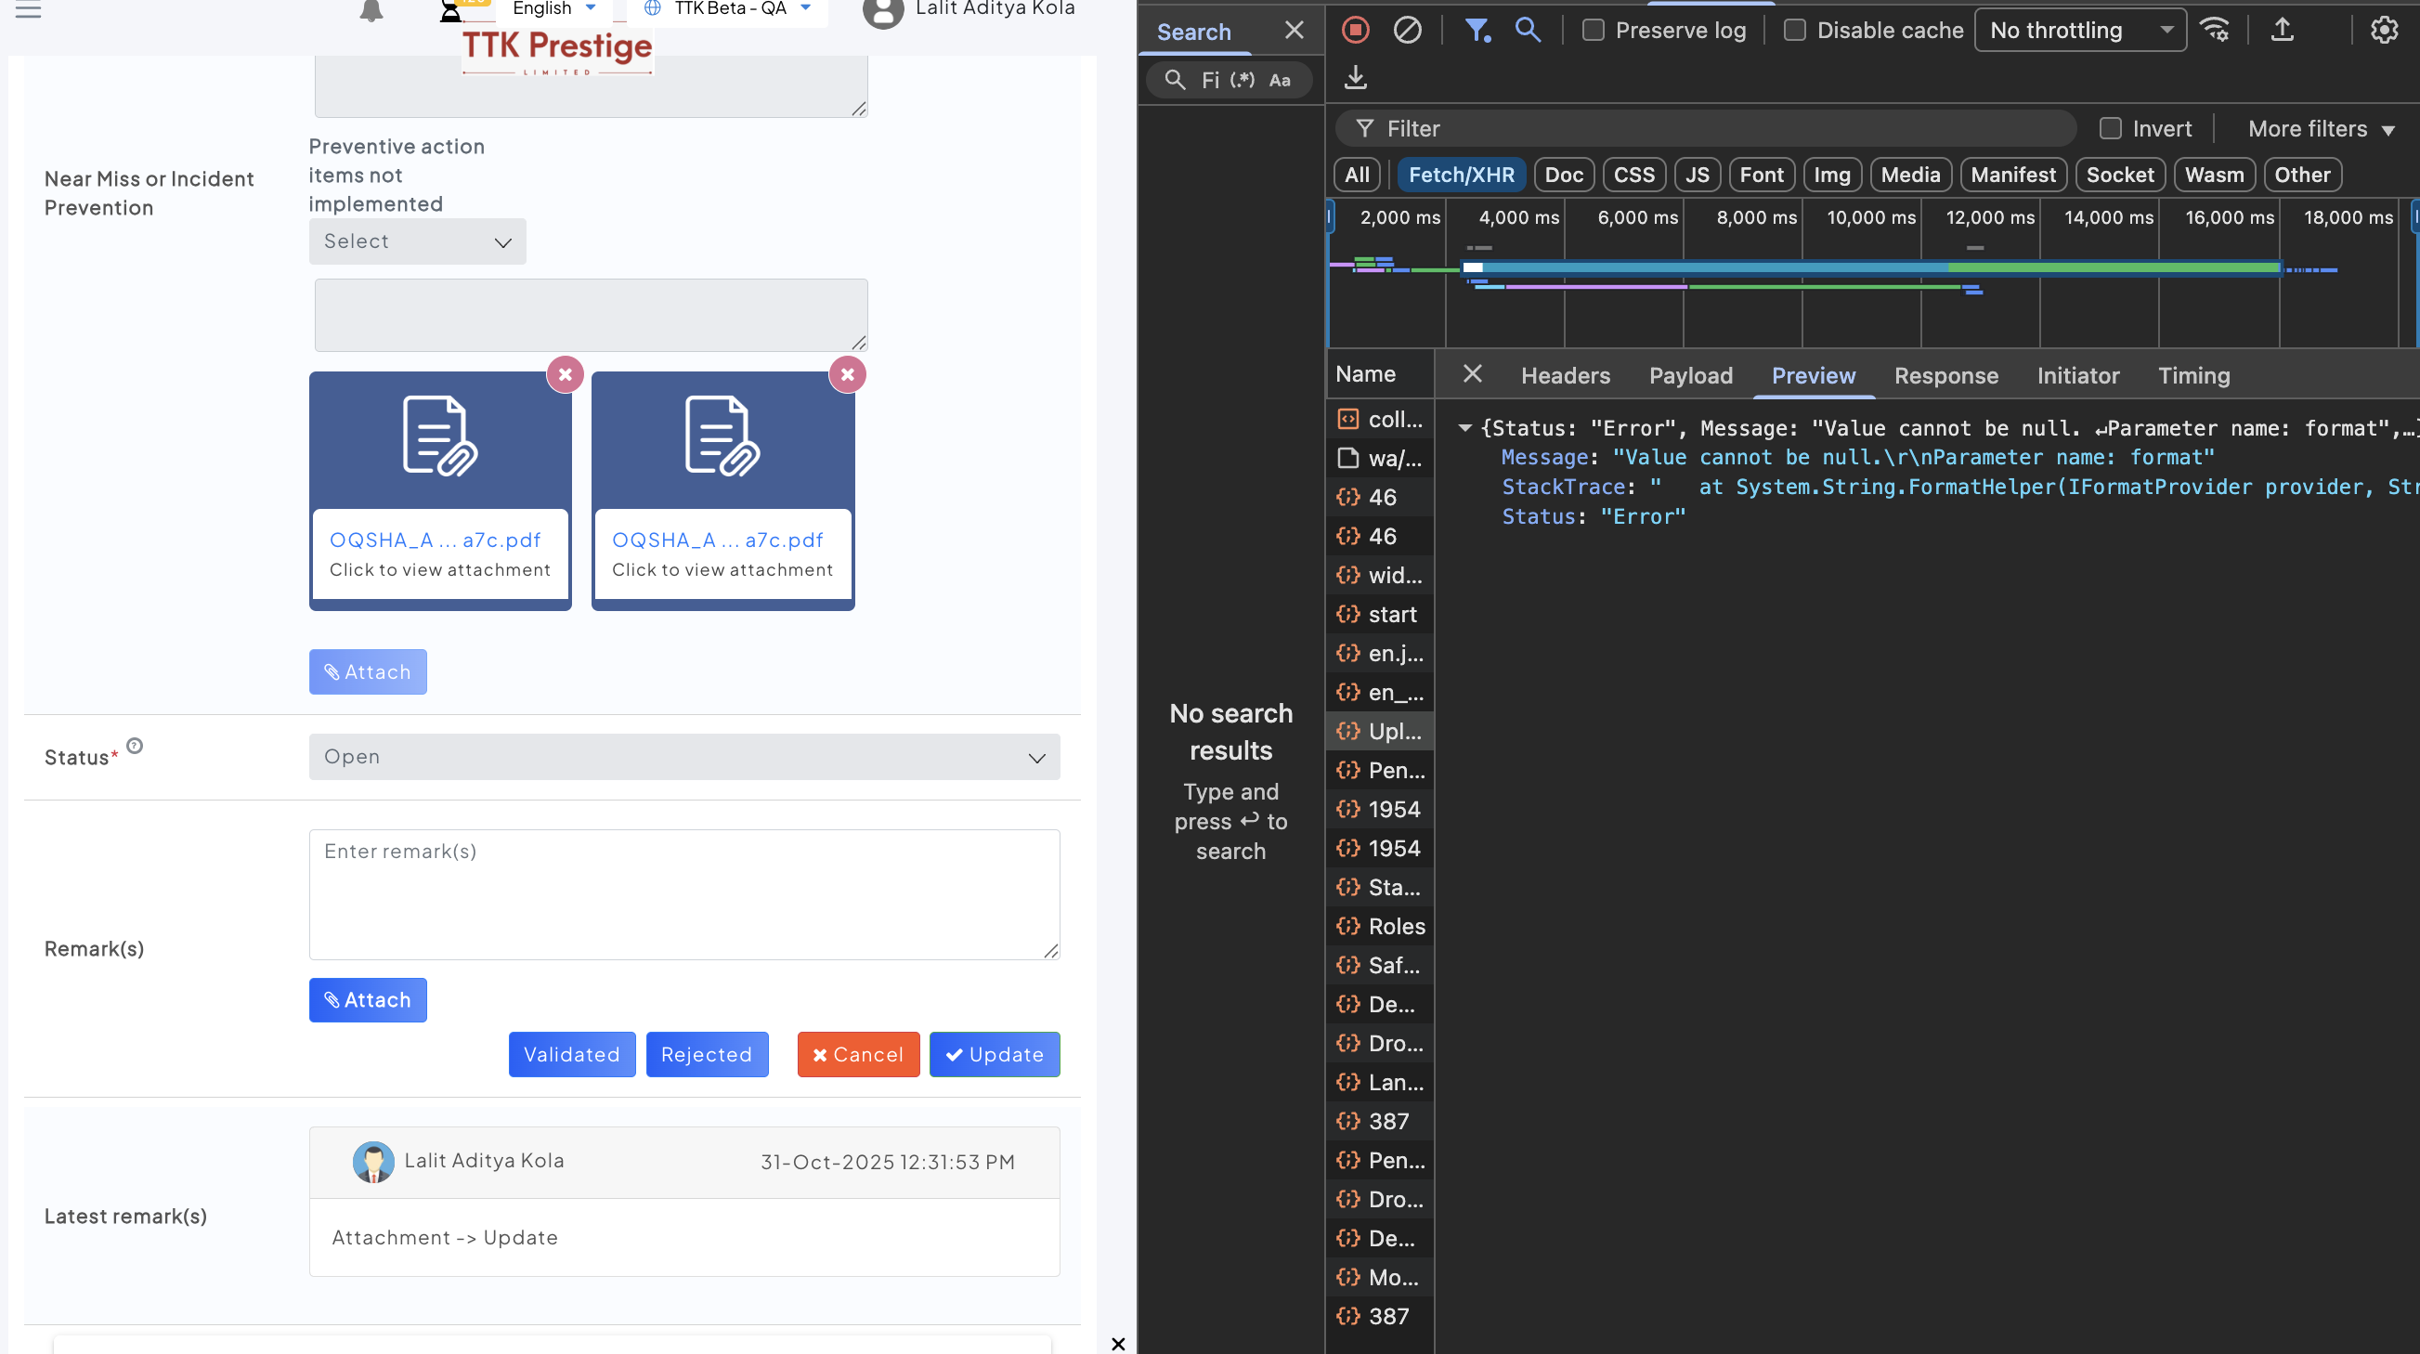Click the record network log button
The image size is (2420, 1354).
pyautogui.click(x=1355, y=30)
